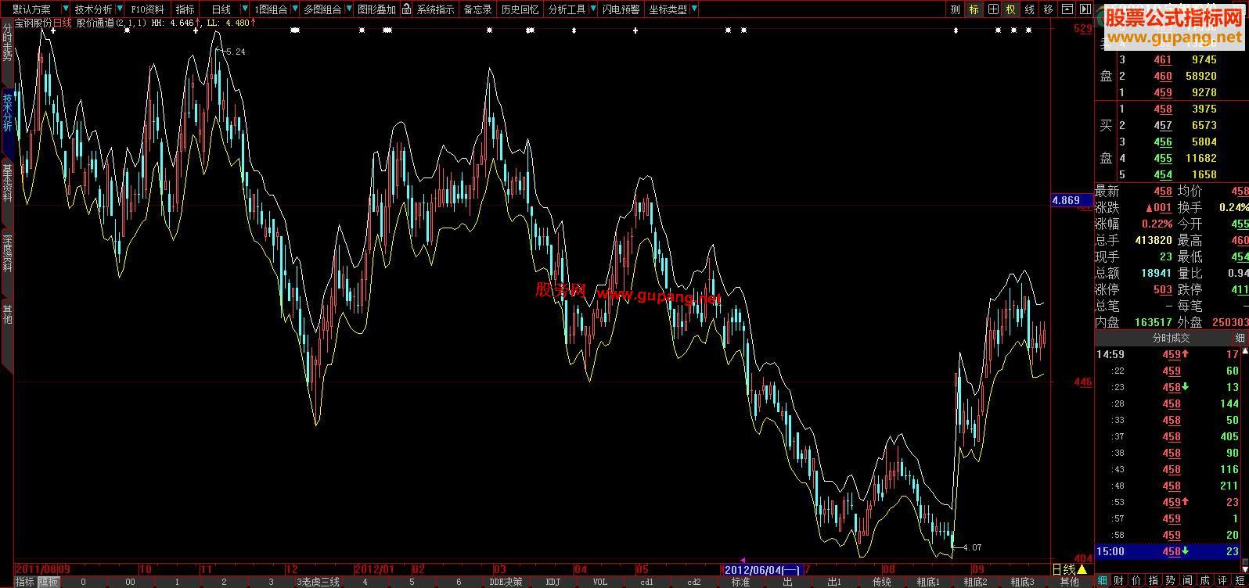Switch the quote panel to the 闻 tab
The image size is (1249, 588).
click(1187, 580)
